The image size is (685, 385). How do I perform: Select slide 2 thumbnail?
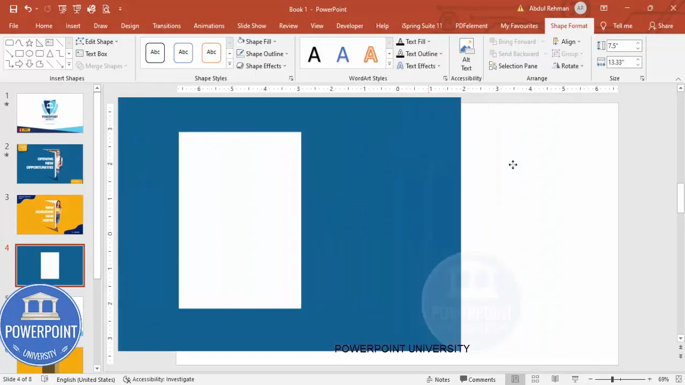pos(50,164)
